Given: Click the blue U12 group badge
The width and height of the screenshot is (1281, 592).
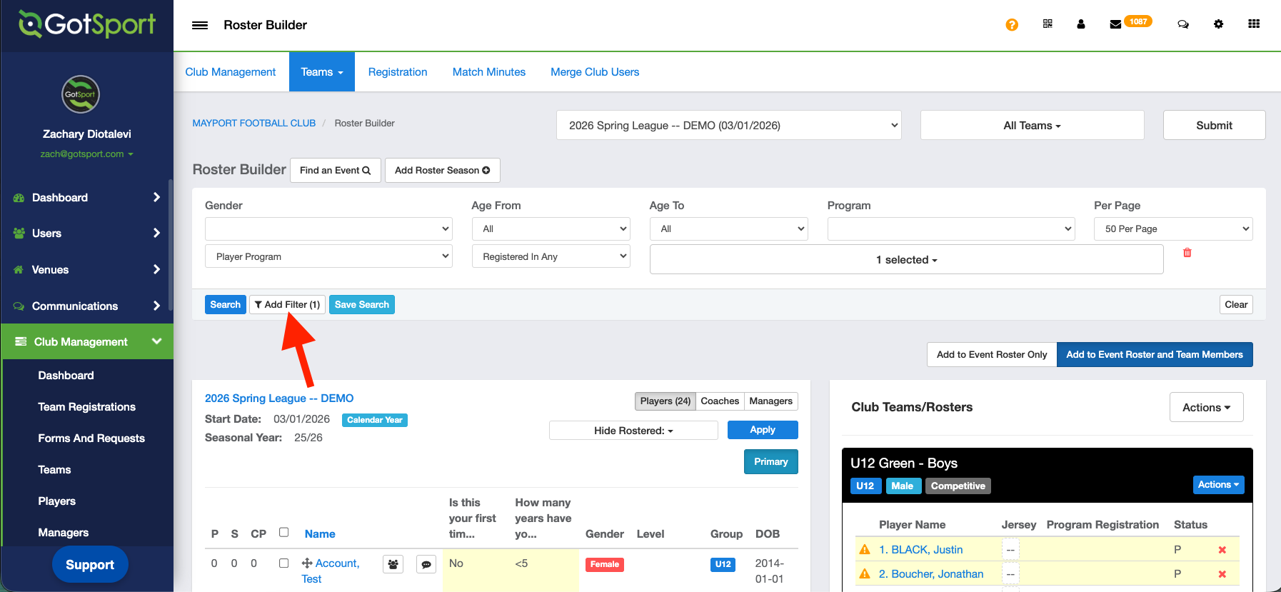Looking at the screenshot, I should [x=723, y=564].
